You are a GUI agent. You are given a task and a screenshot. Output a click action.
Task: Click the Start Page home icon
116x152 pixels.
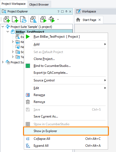[78, 20]
